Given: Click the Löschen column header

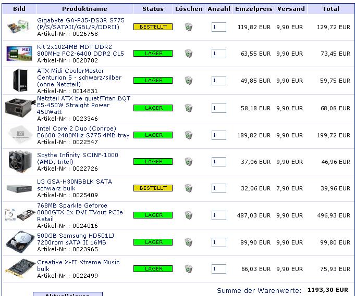Looking at the screenshot, I should (189, 9).
